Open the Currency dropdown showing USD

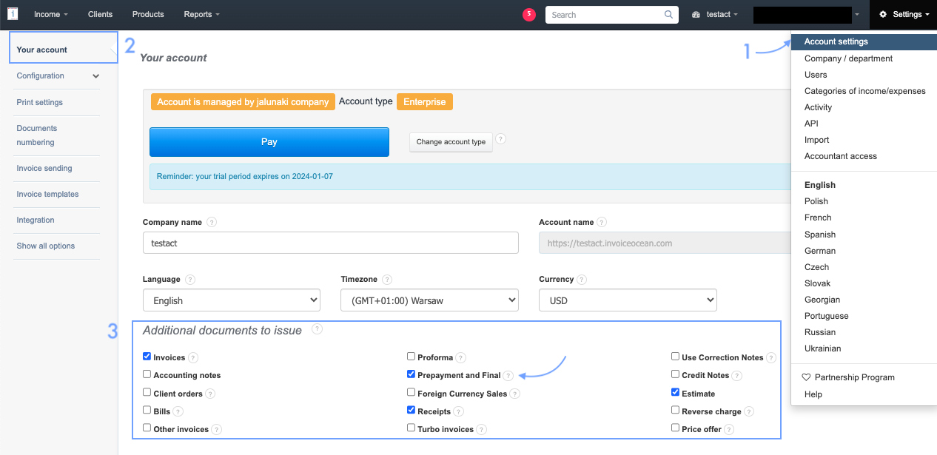[628, 300]
